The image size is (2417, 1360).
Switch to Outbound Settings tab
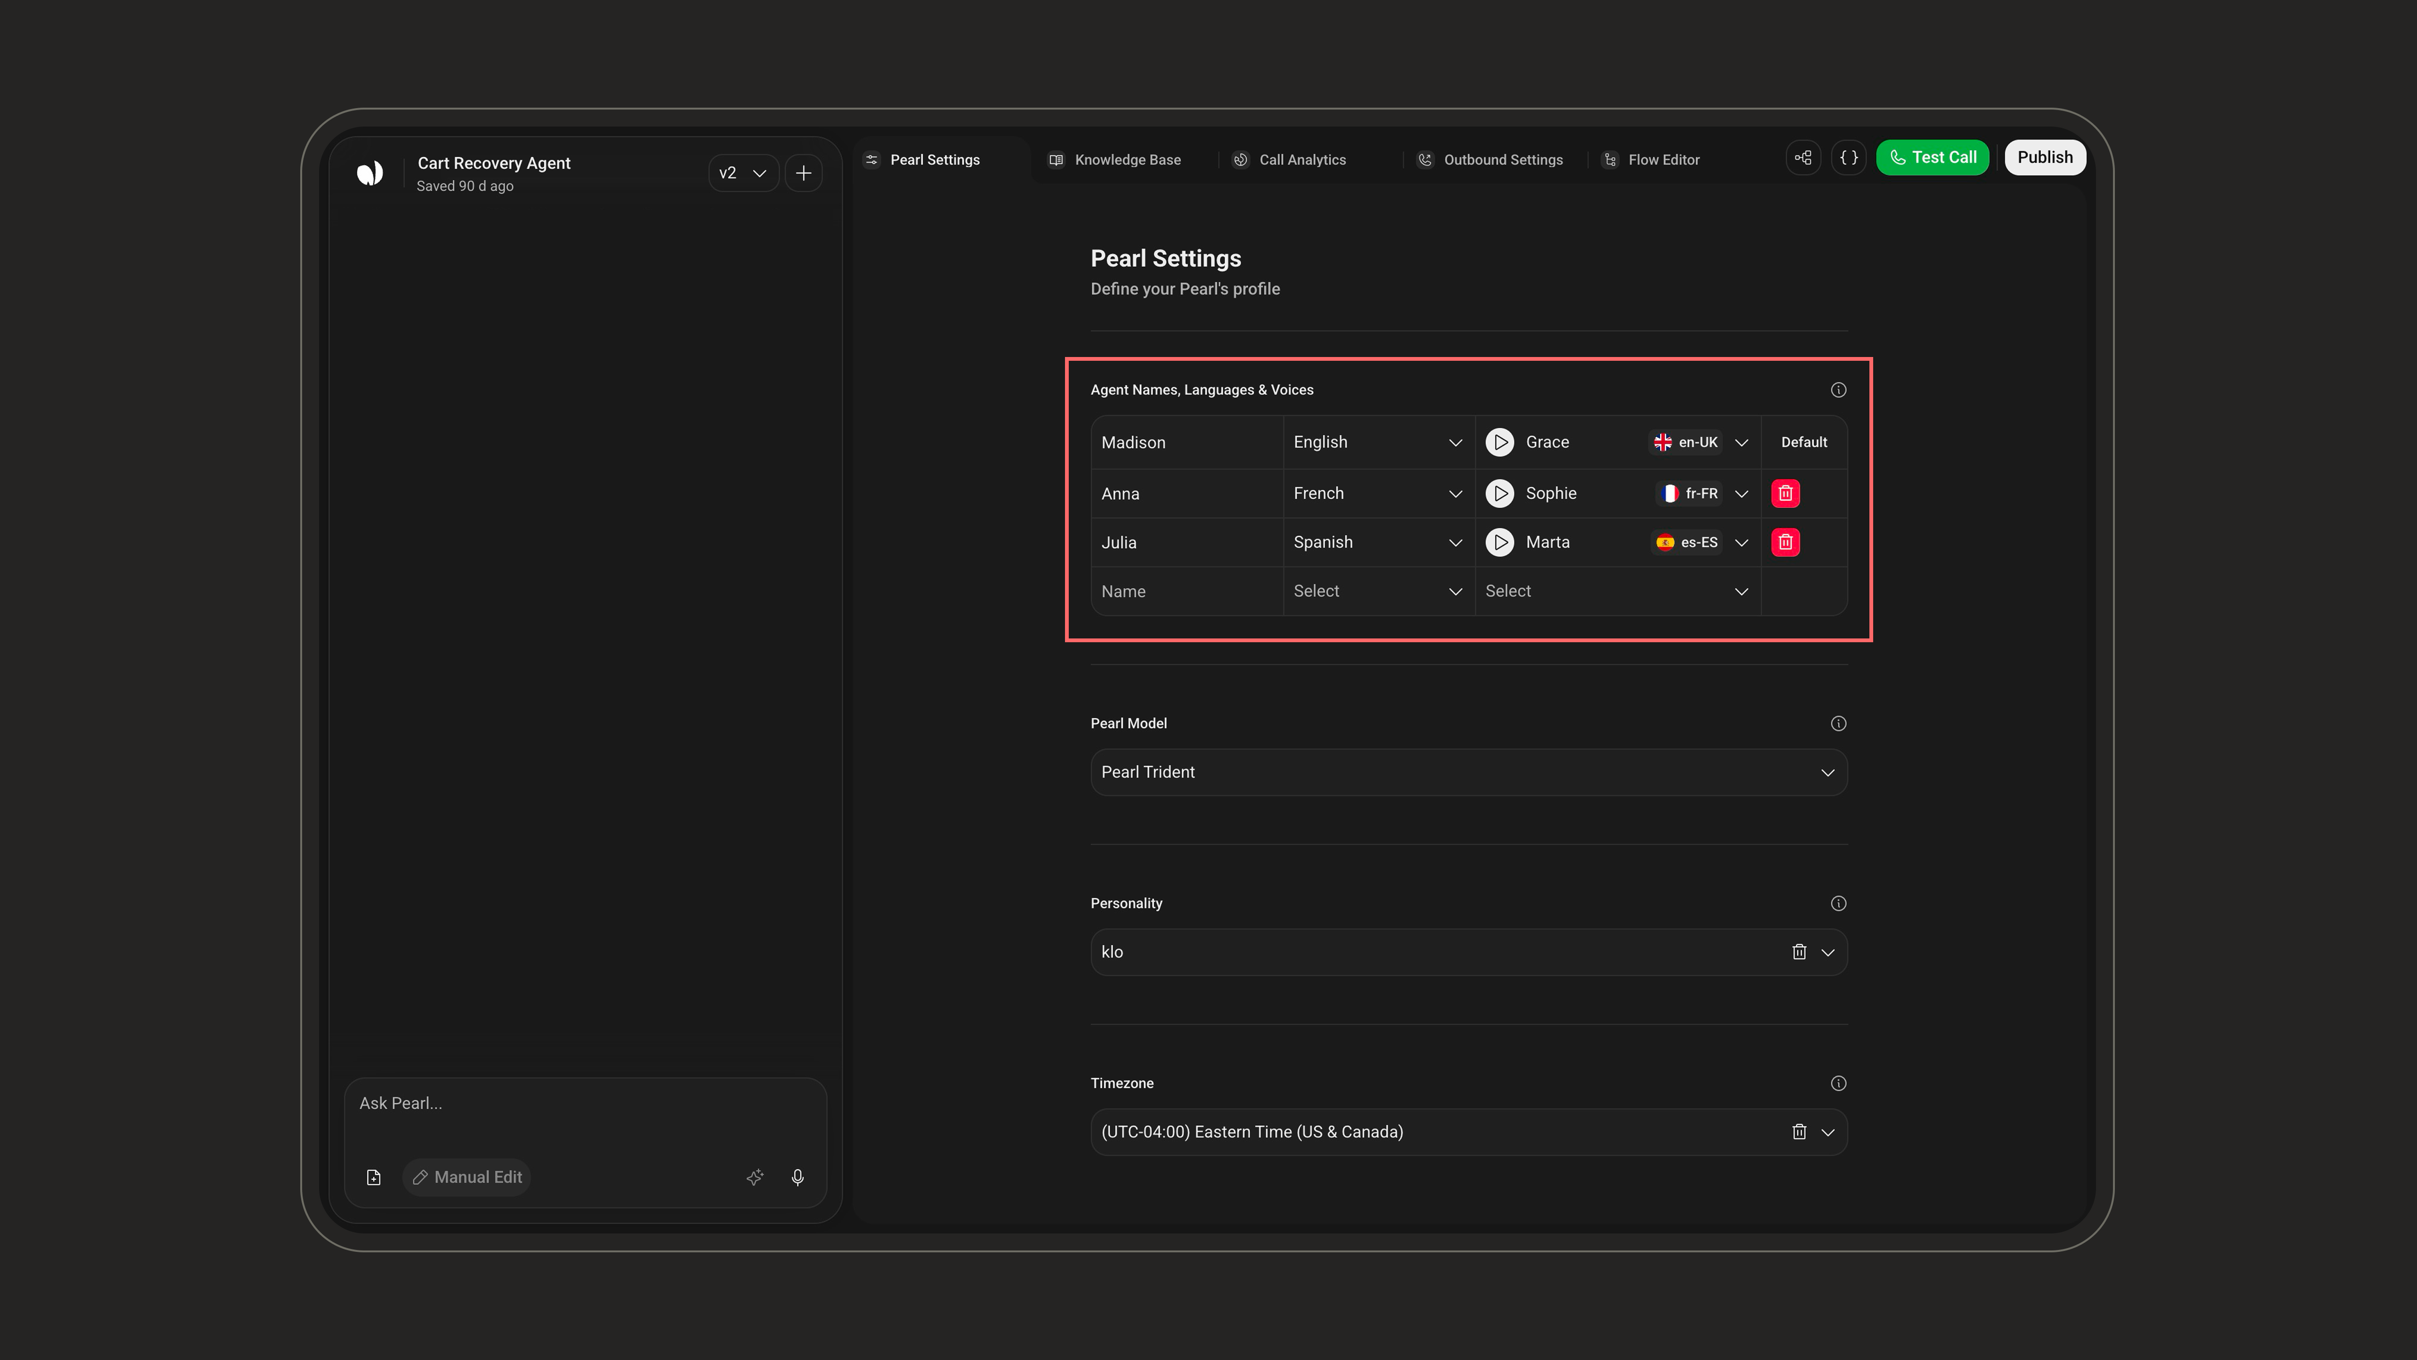(x=1490, y=160)
